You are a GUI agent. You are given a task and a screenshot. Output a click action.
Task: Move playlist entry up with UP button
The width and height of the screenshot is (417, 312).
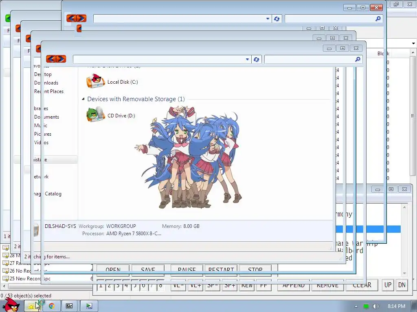[388, 285]
